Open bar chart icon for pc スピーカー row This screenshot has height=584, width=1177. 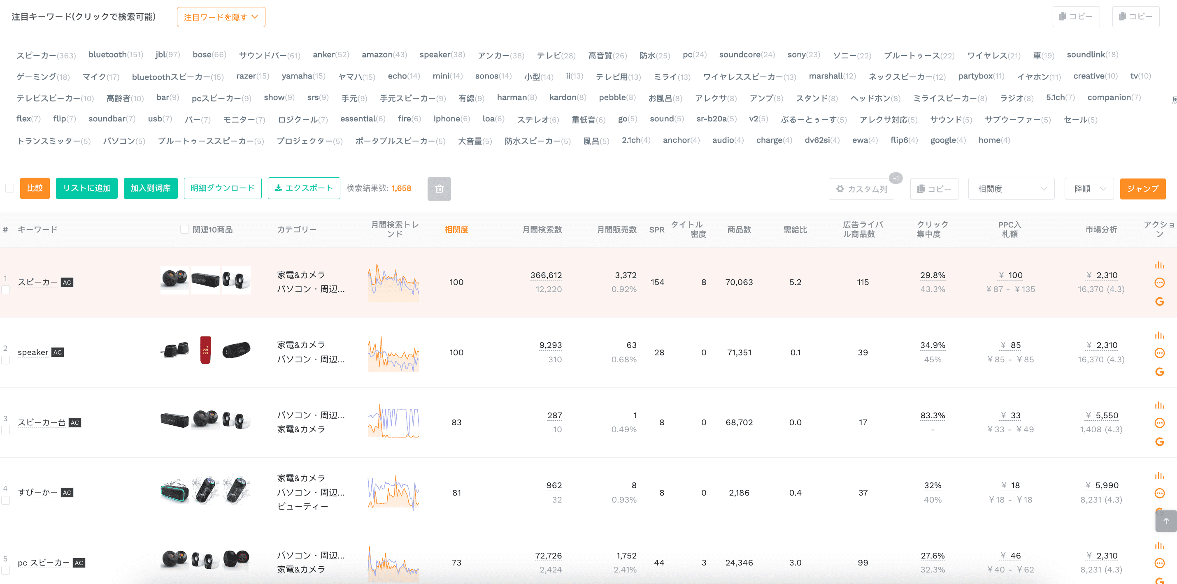pyautogui.click(x=1159, y=545)
